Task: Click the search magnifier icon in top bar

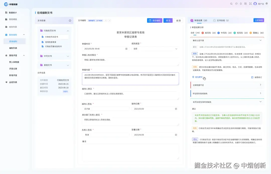Action: (x=231, y=4)
